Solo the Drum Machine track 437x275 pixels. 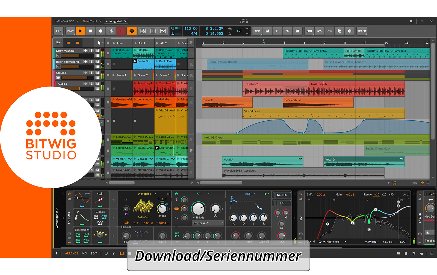[x=91, y=51]
